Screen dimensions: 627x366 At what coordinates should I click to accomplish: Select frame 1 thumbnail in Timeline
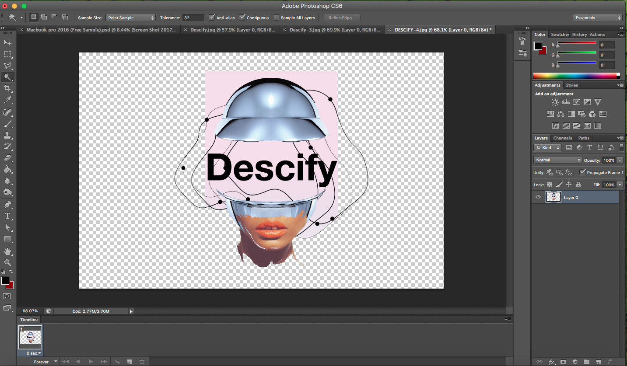30,337
